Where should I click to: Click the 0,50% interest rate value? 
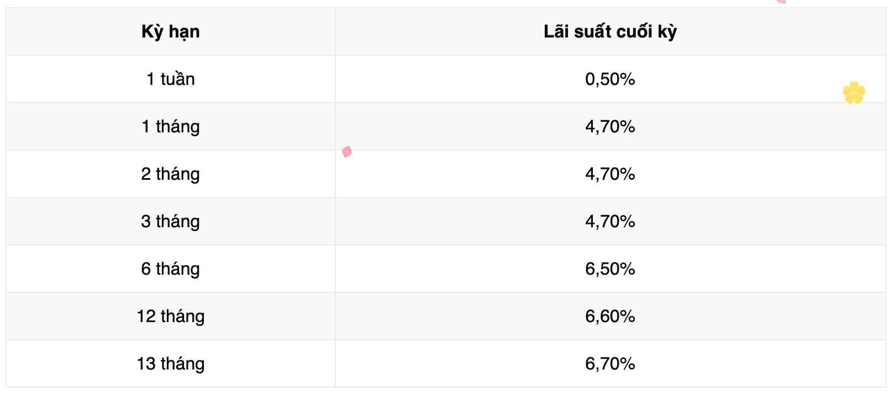610,79
